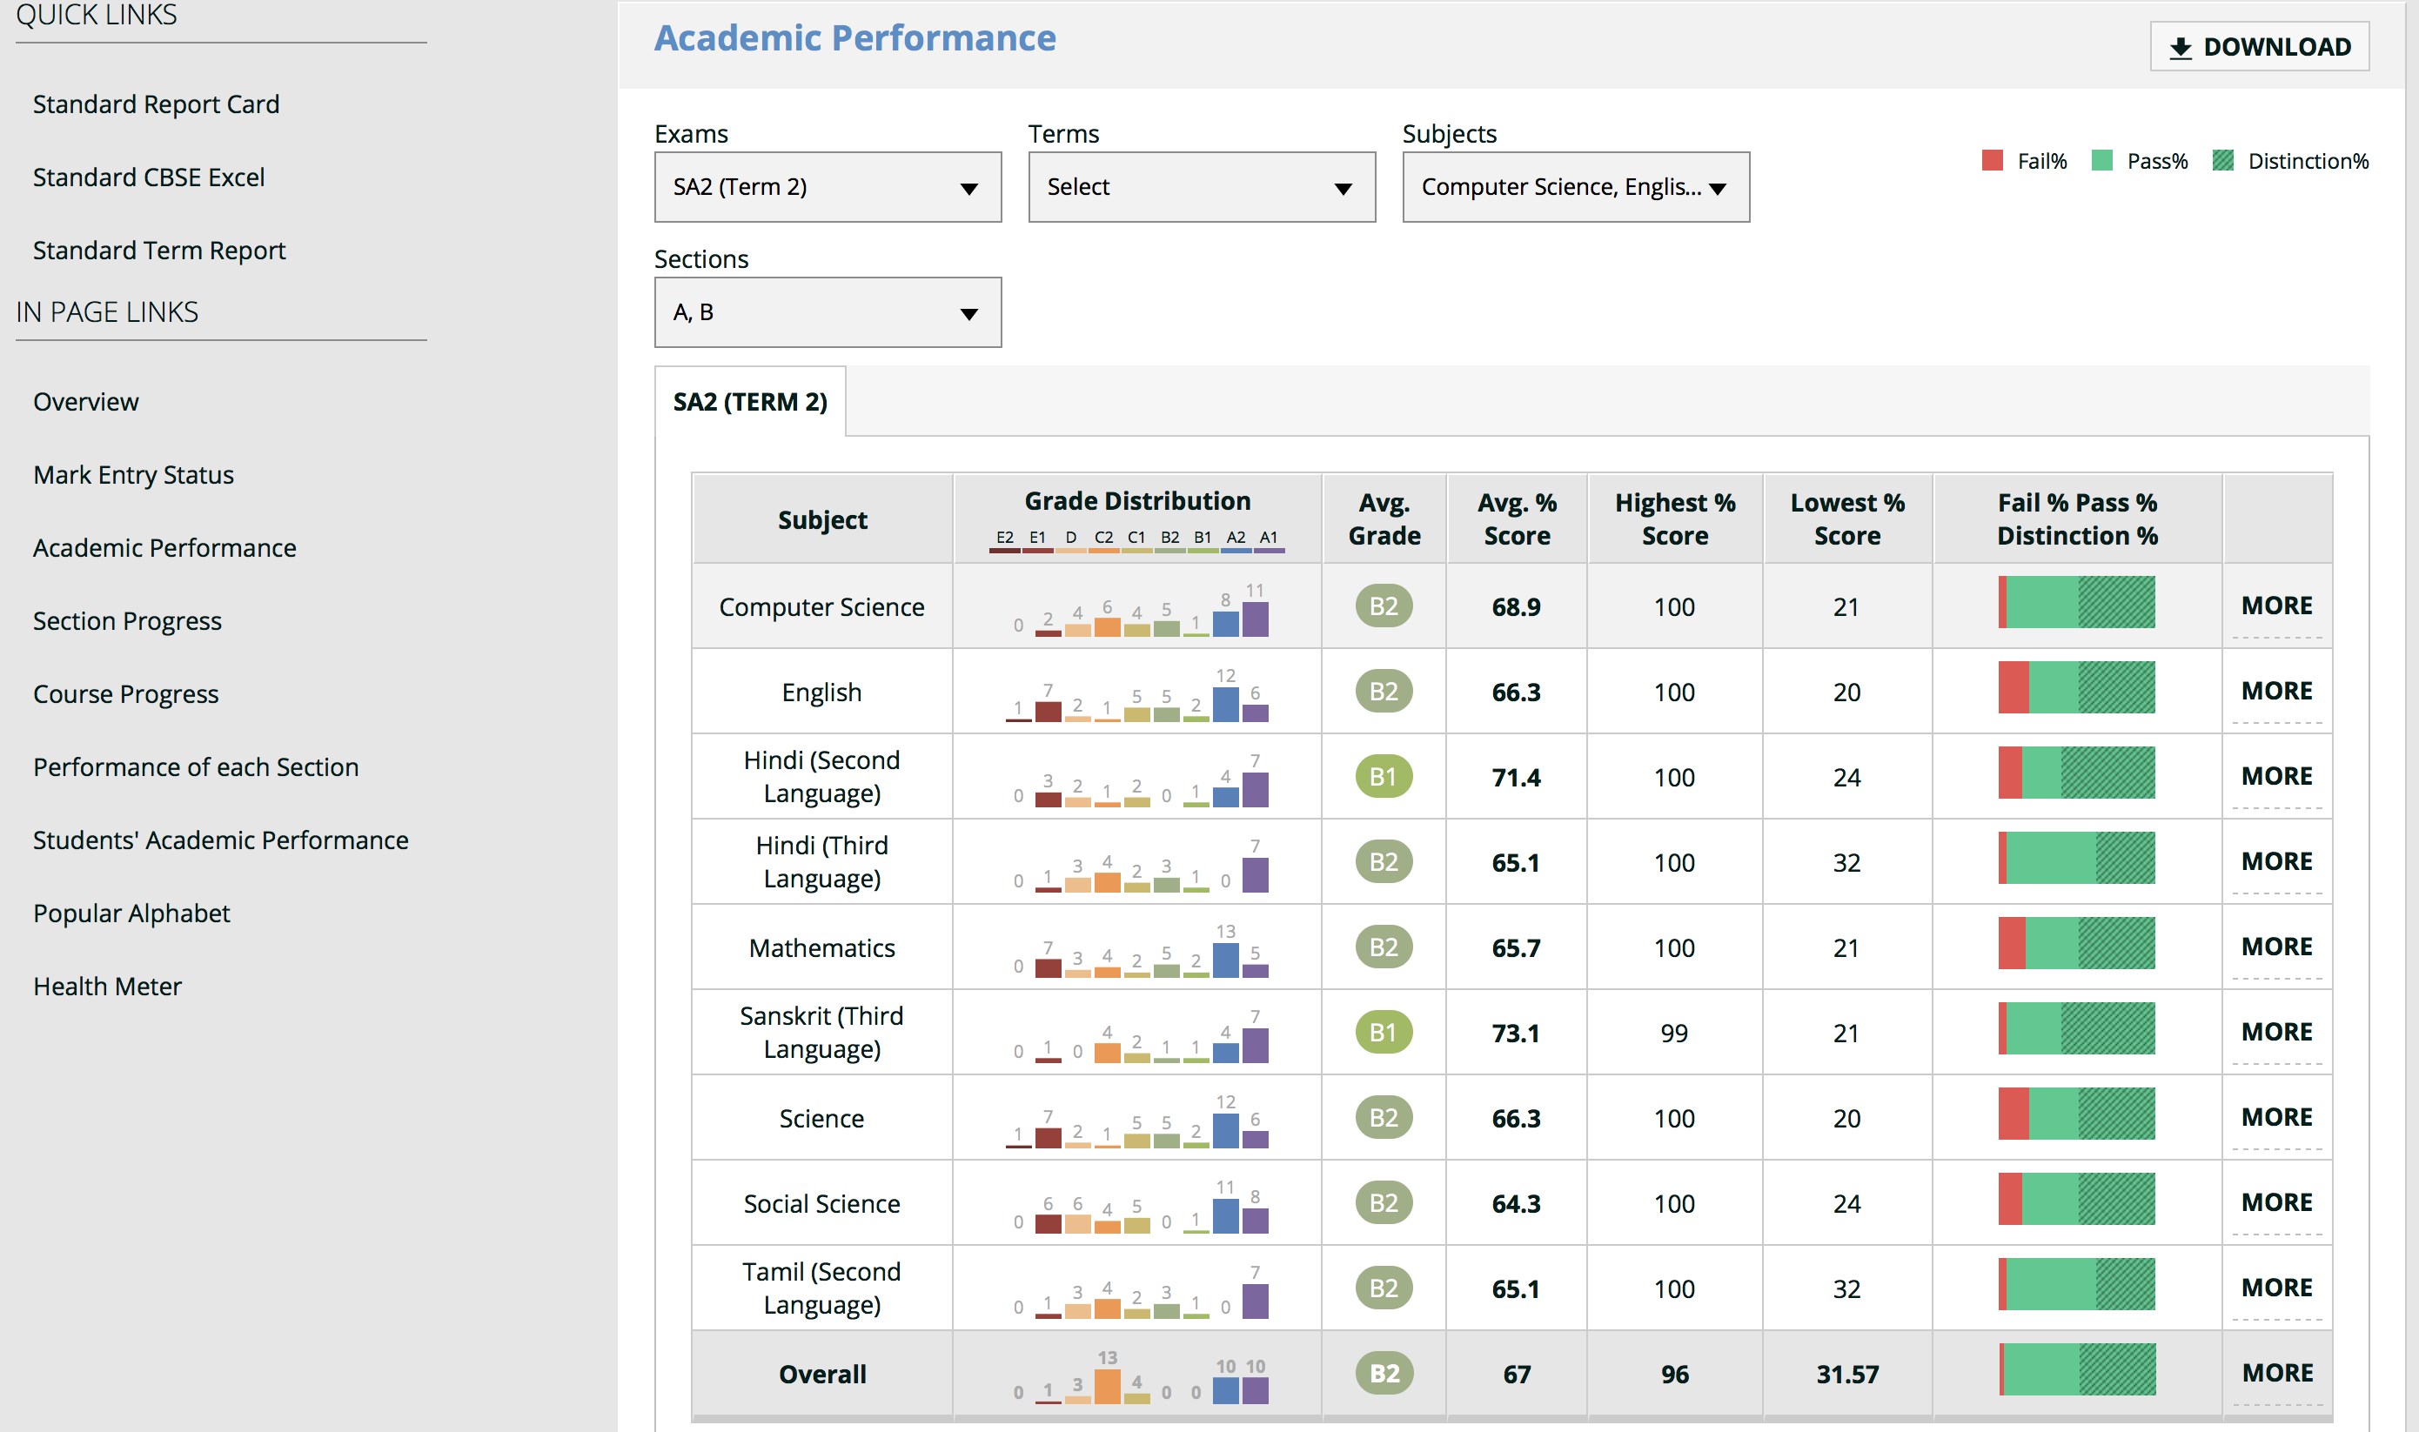Click the Pass% green legend swatch
The image size is (2419, 1432).
pyautogui.click(x=2101, y=160)
